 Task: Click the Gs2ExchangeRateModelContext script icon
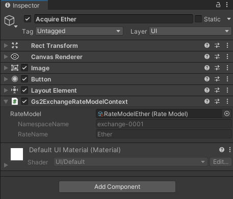click(15, 101)
